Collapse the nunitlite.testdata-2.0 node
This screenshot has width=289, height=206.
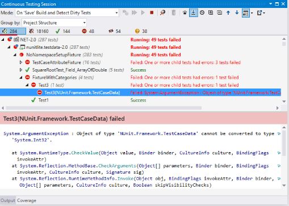tap(9, 47)
